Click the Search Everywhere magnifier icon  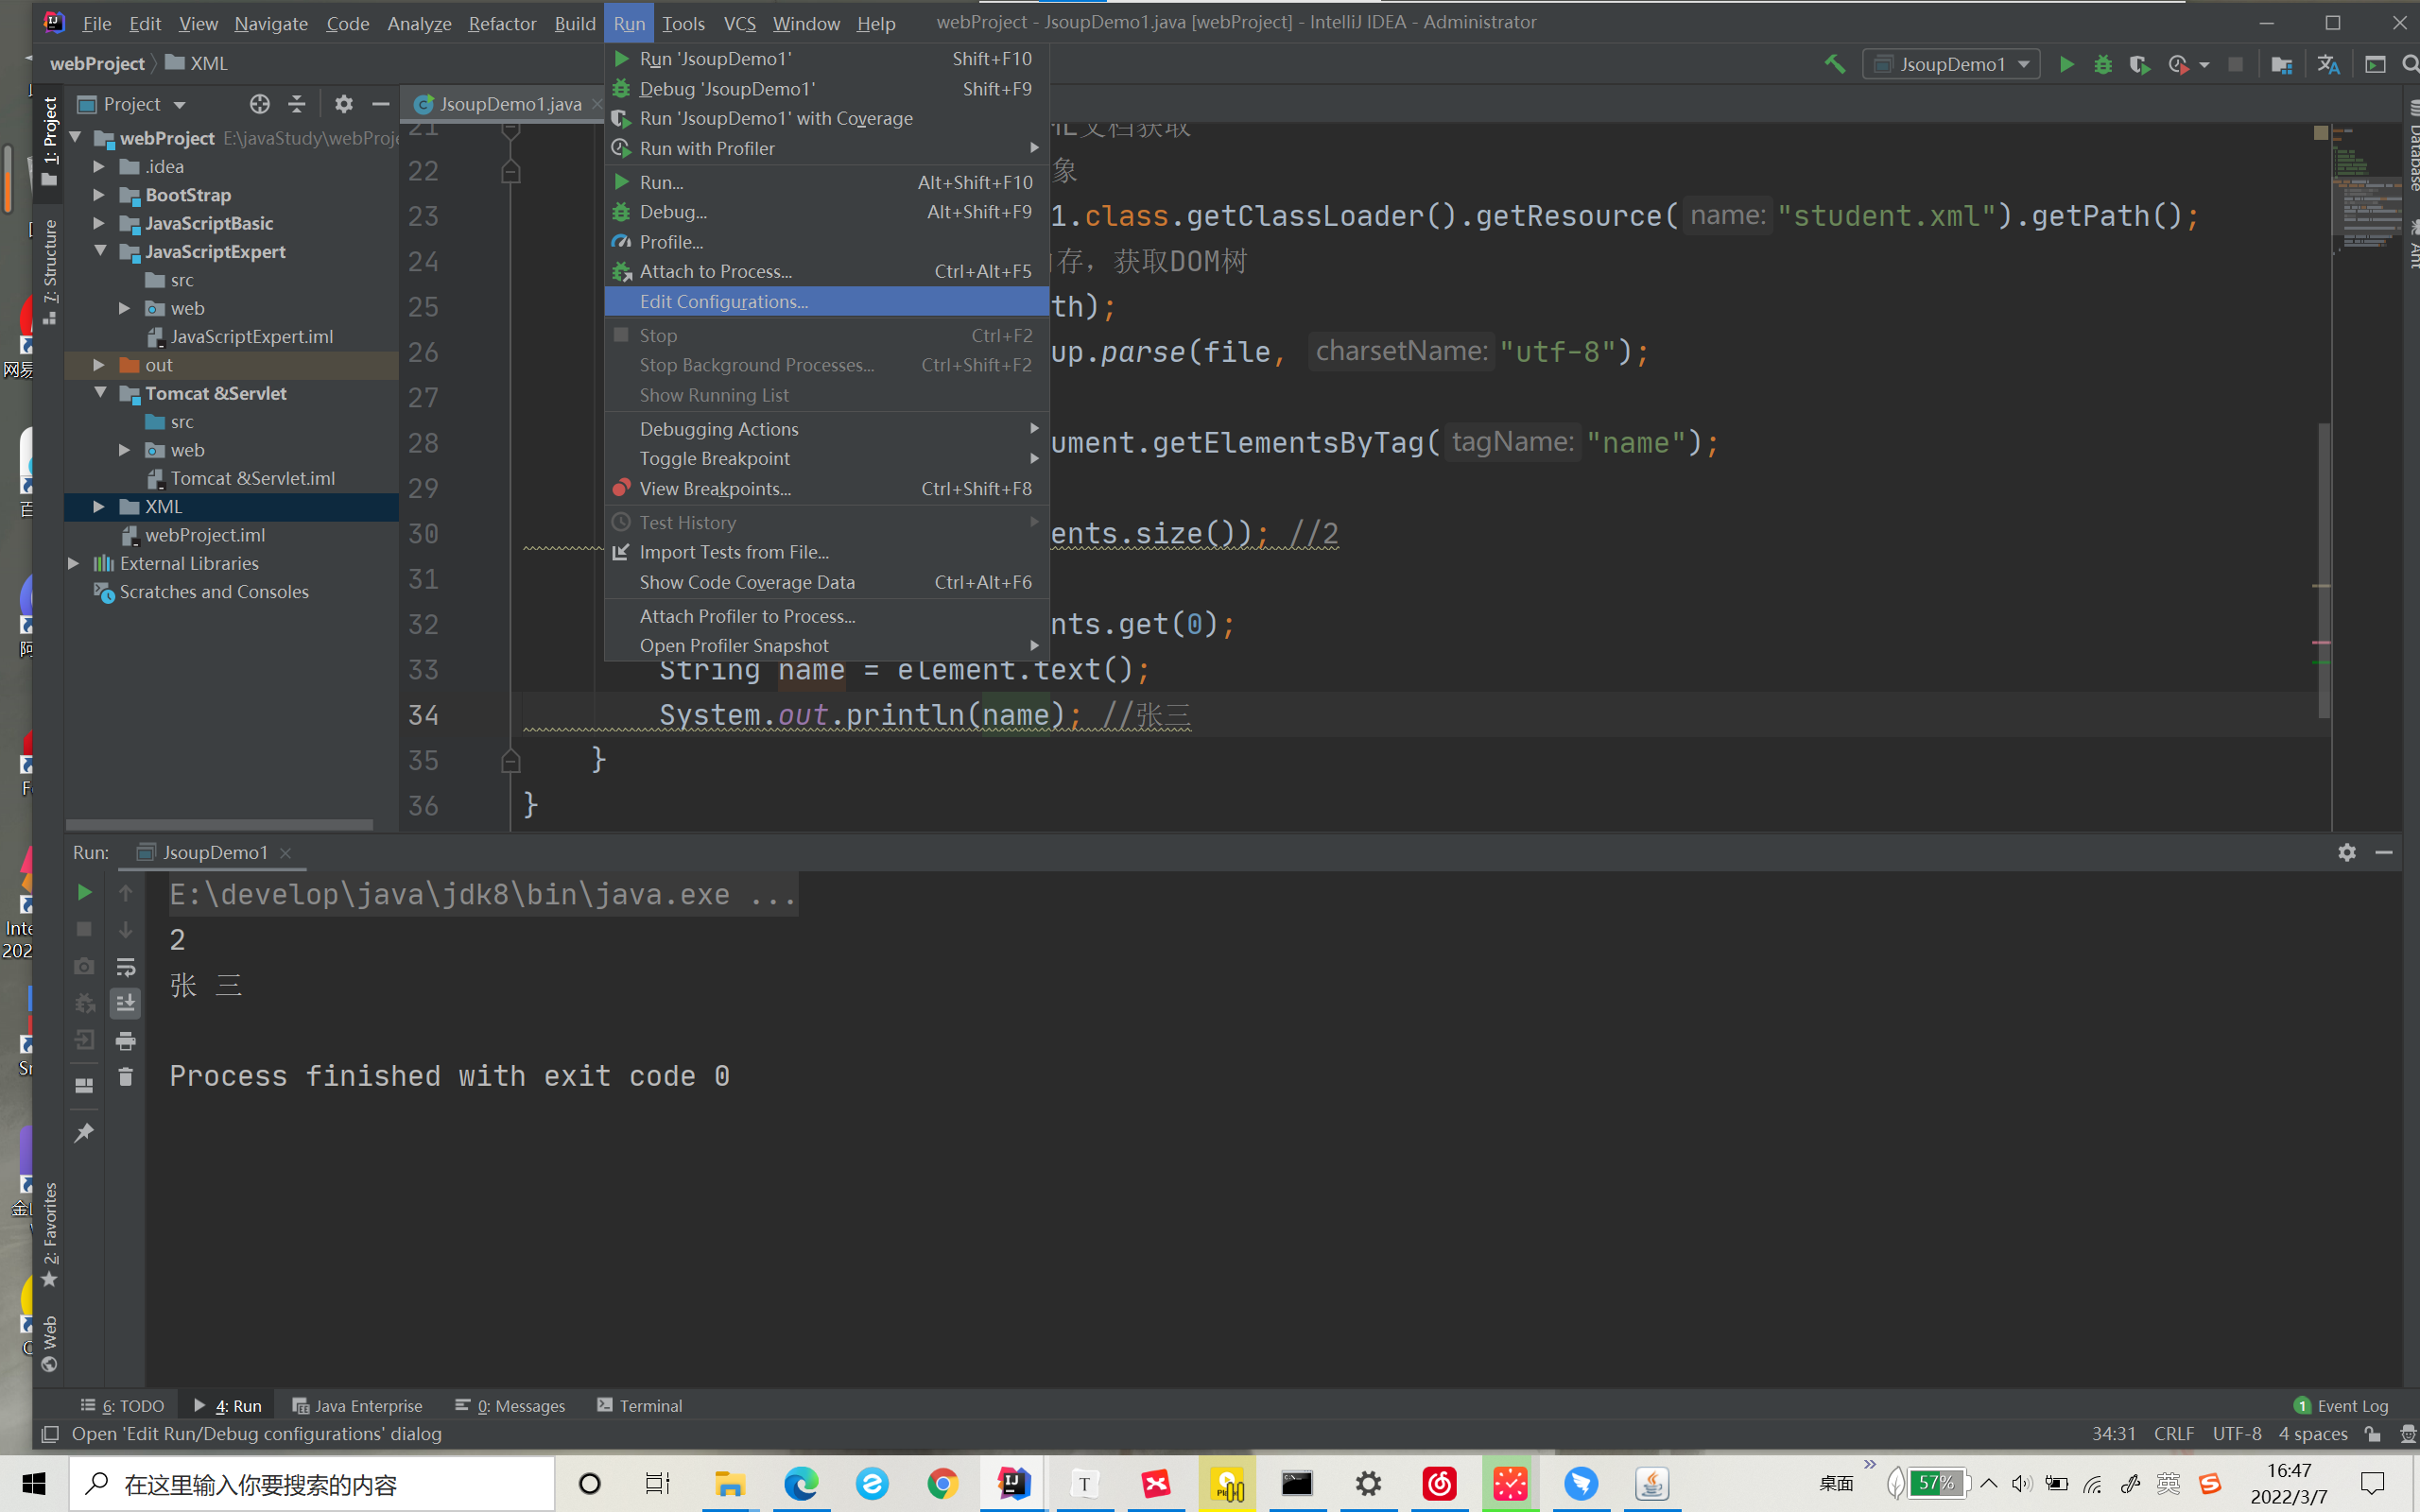click(2410, 64)
